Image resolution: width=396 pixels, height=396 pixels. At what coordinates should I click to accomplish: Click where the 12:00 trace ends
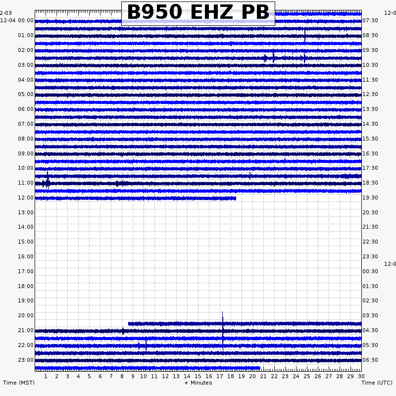click(x=236, y=198)
